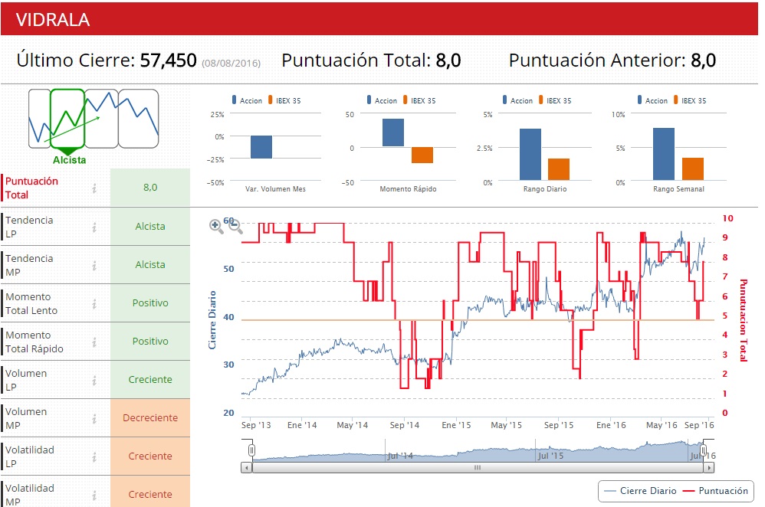The image size is (765, 507).
Task: Click the Sep '14 x-axis label
Action: [x=405, y=425]
